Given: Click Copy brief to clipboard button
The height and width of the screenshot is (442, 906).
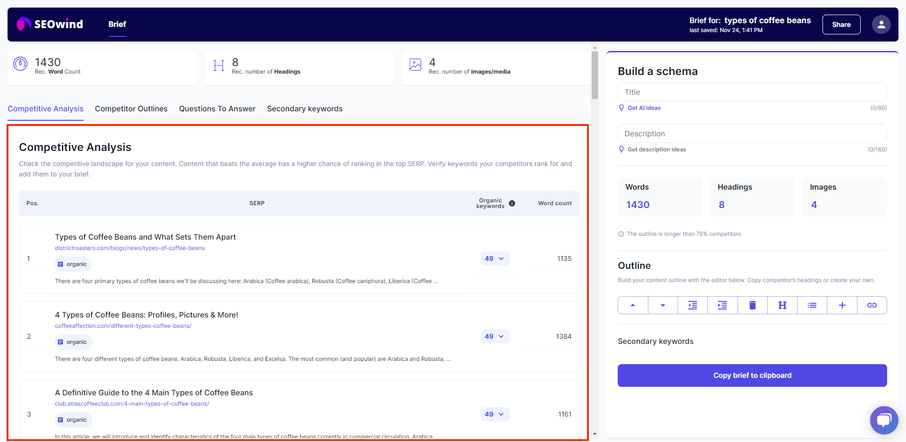Looking at the screenshot, I should click(x=752, y=375).
